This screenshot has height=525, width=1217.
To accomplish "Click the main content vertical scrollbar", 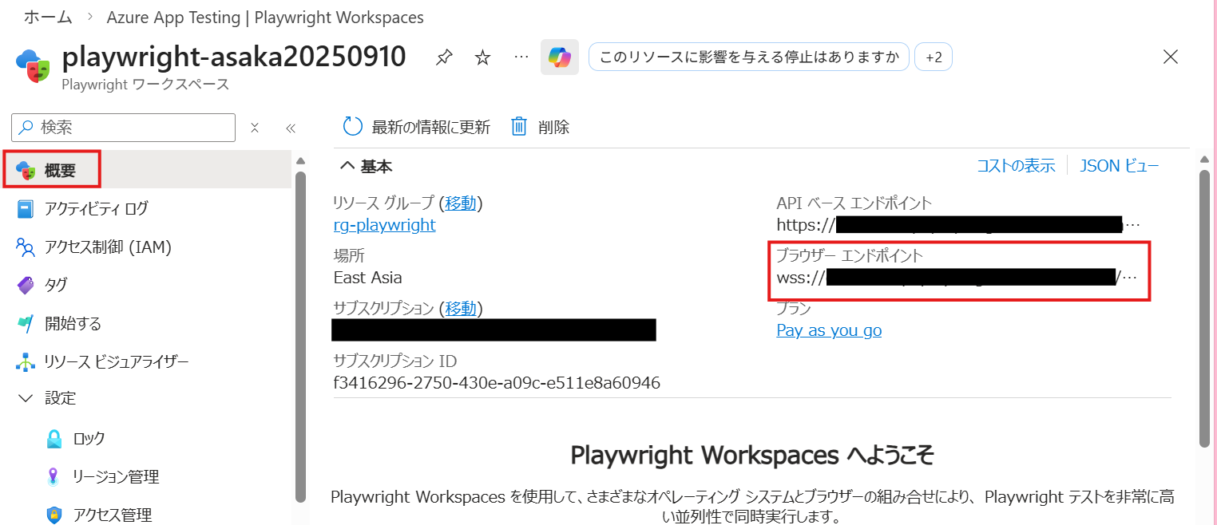I will (x=1204, y=309).
